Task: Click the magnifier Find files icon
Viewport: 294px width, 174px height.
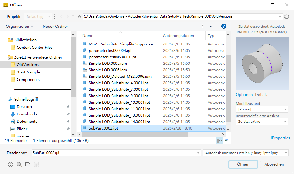Action: coord(19,164)
